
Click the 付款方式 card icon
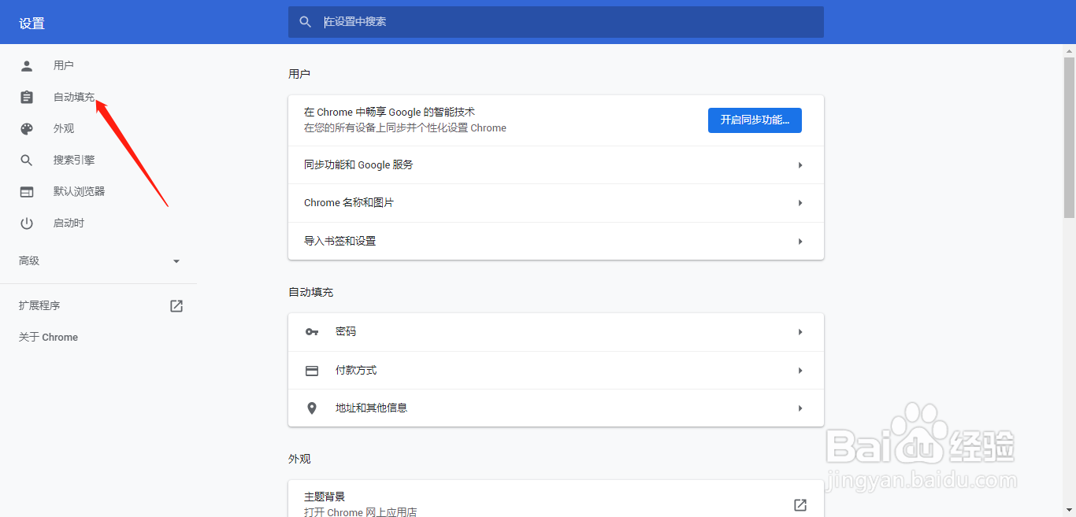[x=312, y=370]
